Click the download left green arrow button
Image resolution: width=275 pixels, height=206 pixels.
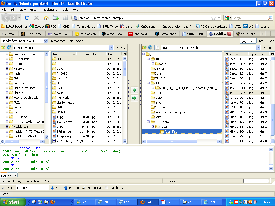click(134, 90)
